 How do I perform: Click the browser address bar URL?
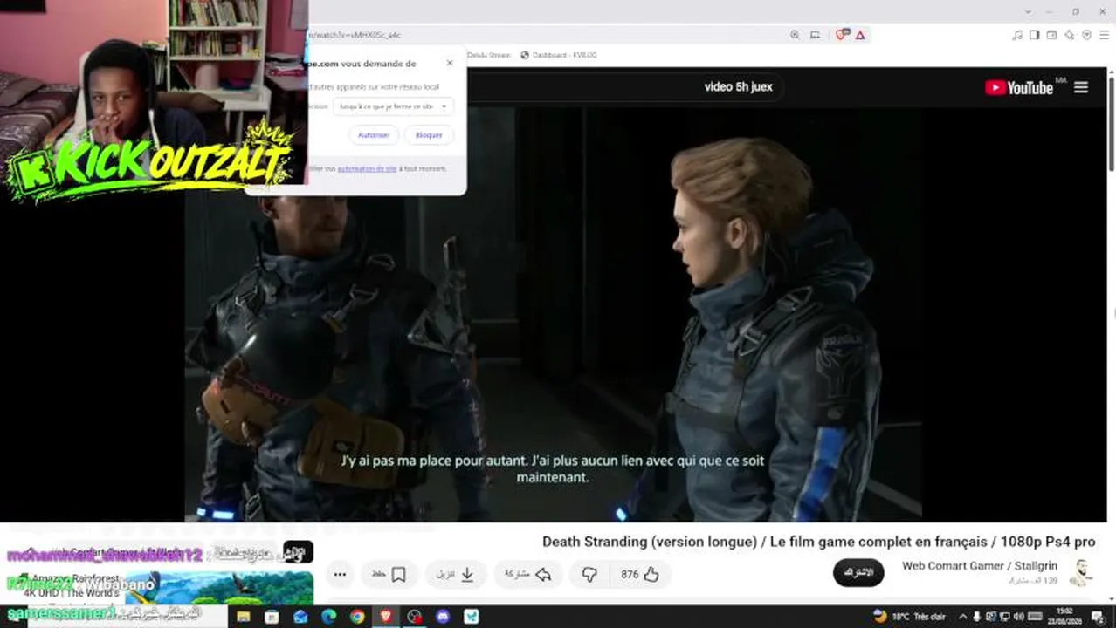[x=354, y=35]
